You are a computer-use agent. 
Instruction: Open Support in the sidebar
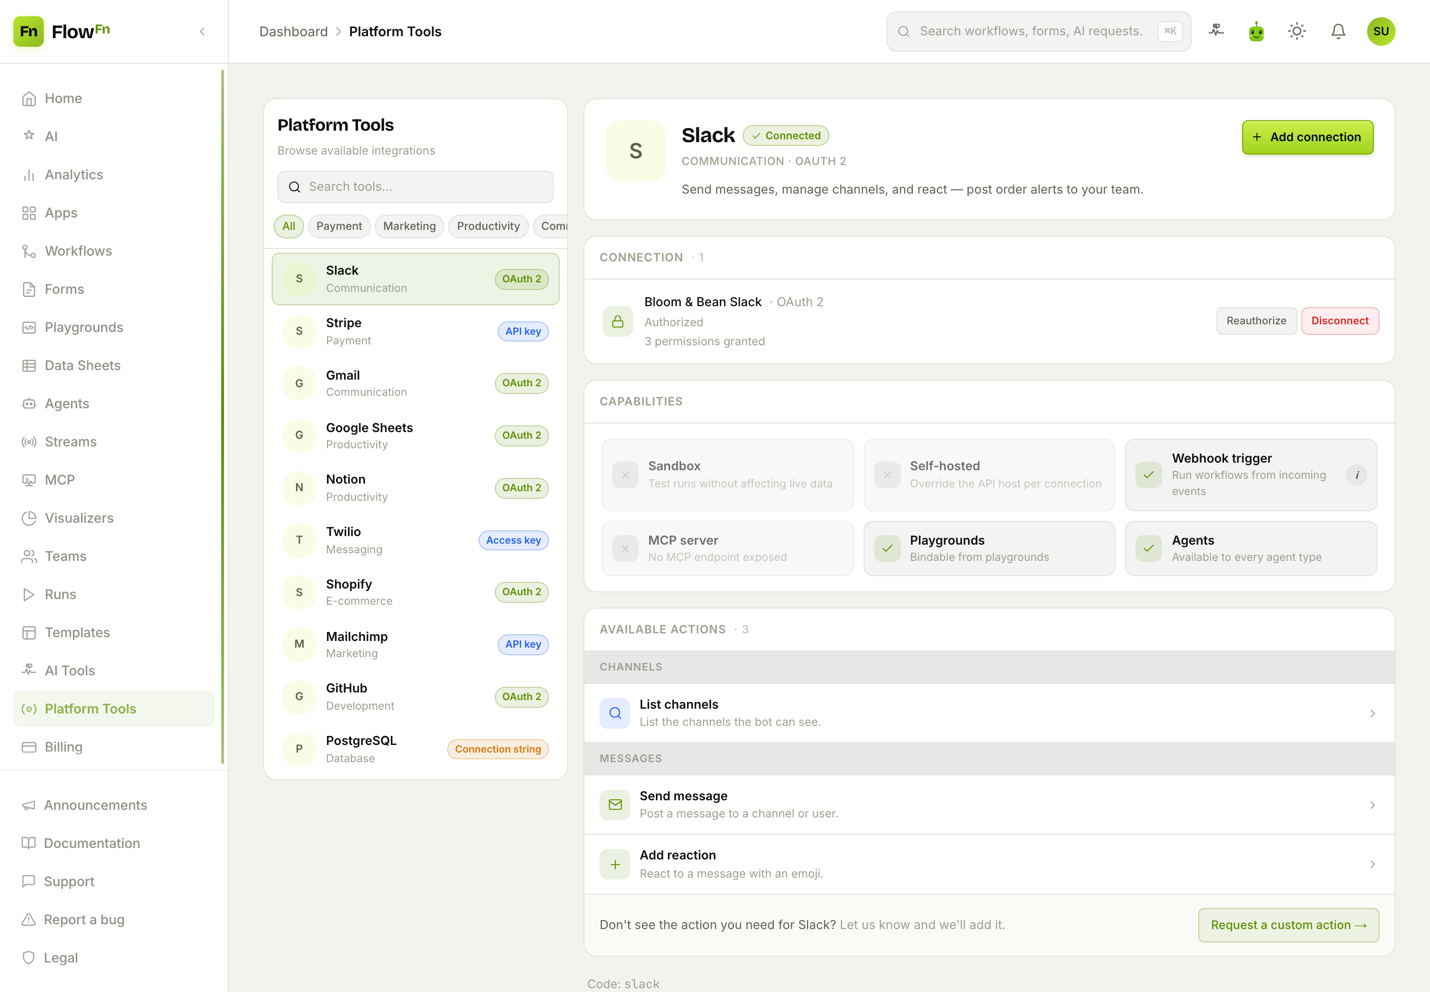[x=113, y=881]
